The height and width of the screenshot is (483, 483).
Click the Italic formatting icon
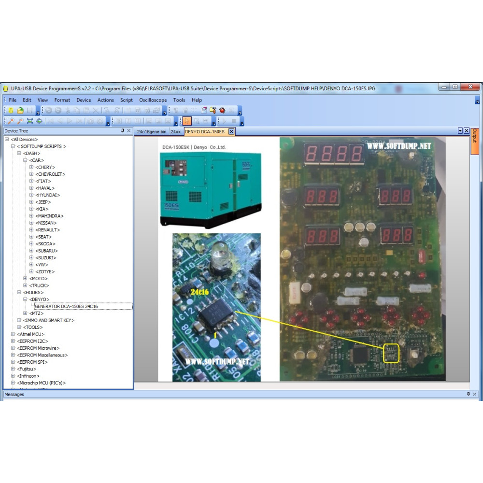point(128,121)
